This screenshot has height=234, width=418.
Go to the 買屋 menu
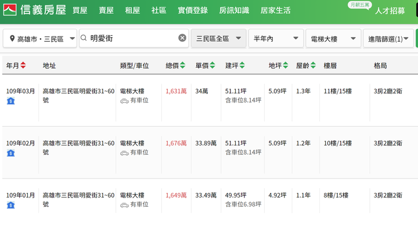coord(80,10)
